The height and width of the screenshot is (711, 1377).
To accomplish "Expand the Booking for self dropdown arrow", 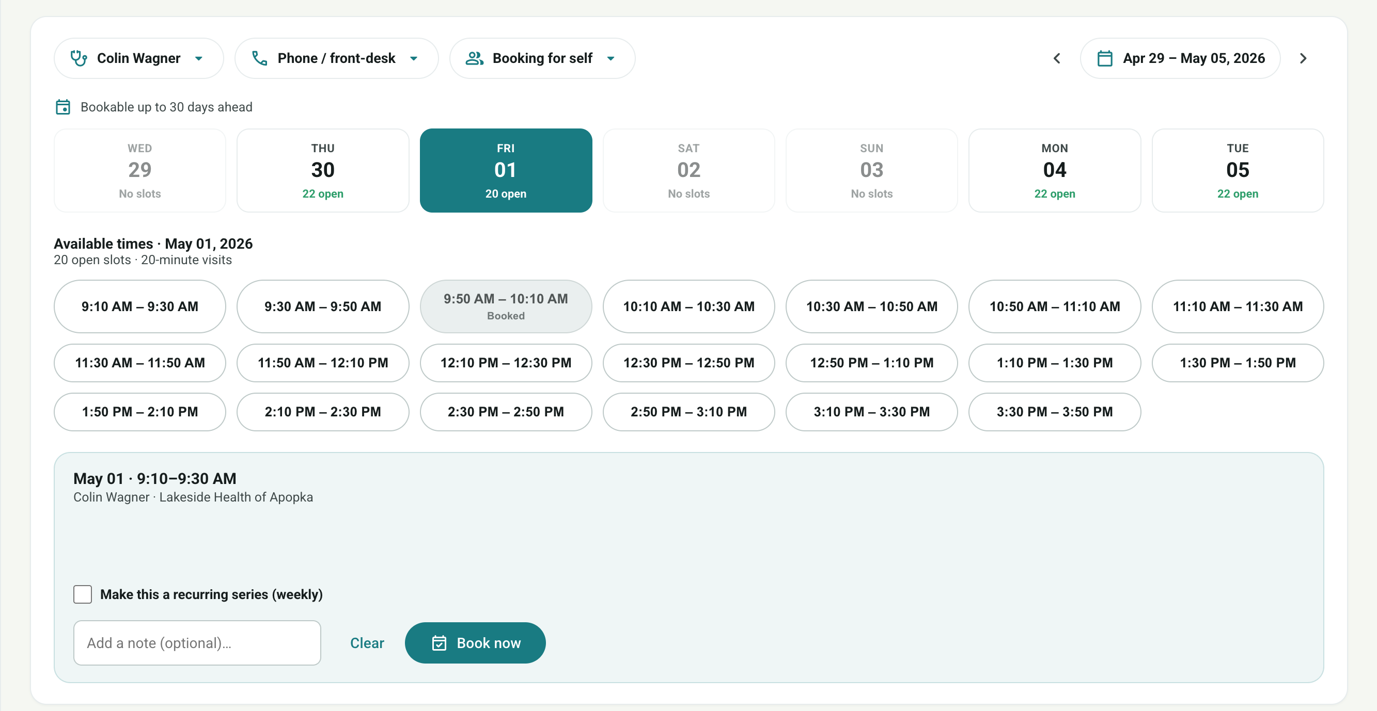I will click(x=611, y=58).
